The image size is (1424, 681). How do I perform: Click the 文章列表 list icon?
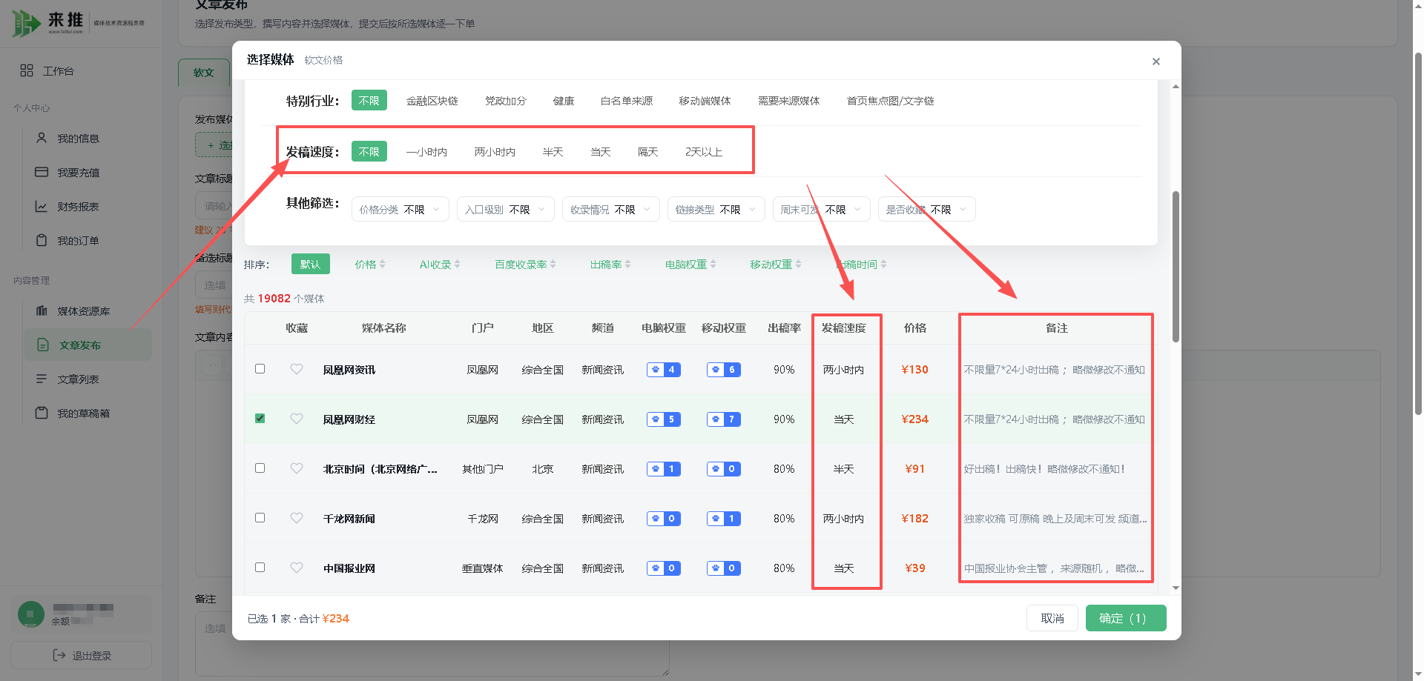(x=42, y=379)
